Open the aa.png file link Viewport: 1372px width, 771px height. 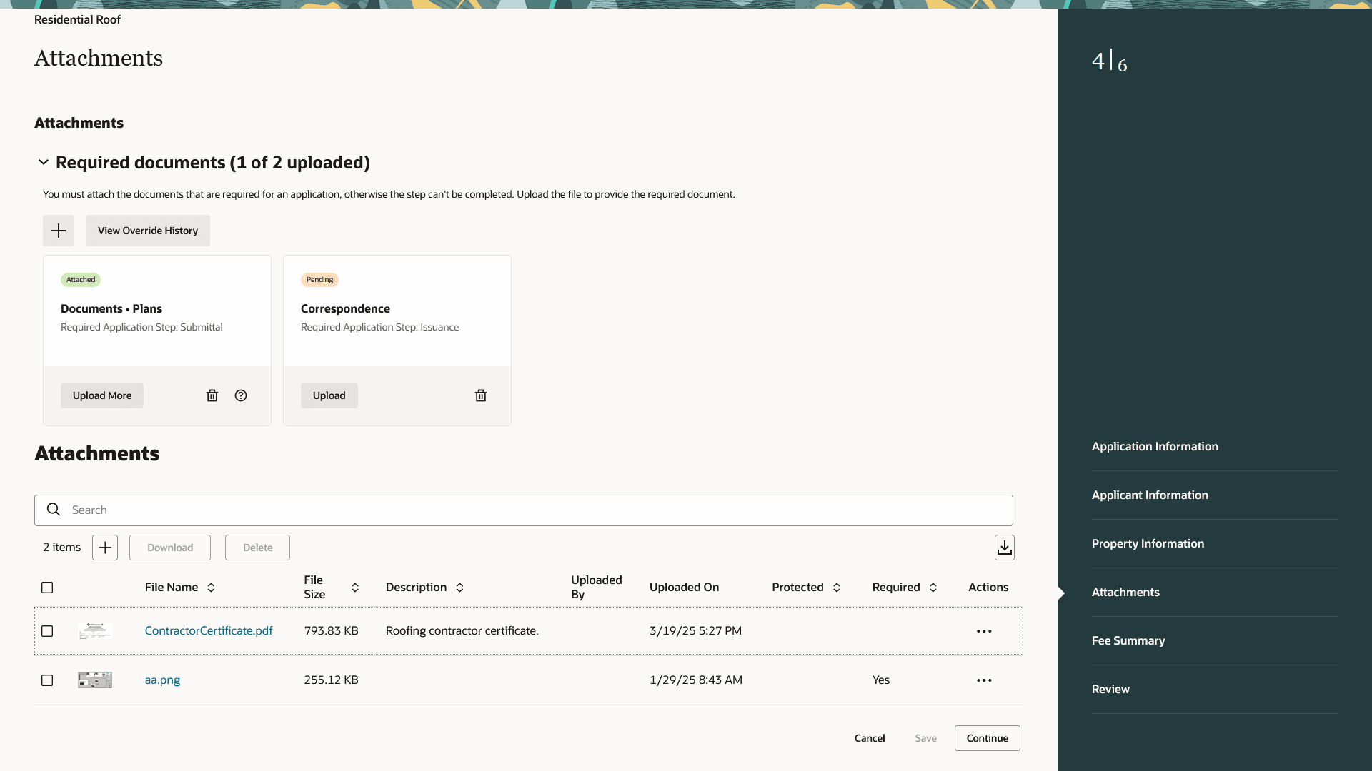[162, 680]
